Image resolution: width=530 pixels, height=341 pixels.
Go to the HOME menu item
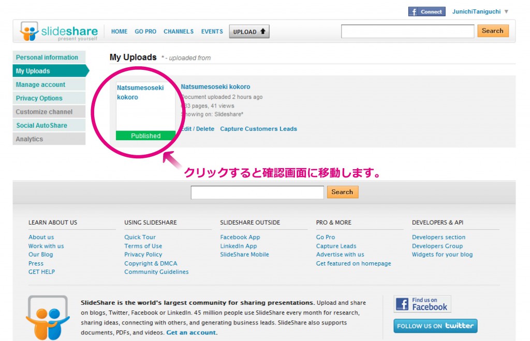coord(120,32)
